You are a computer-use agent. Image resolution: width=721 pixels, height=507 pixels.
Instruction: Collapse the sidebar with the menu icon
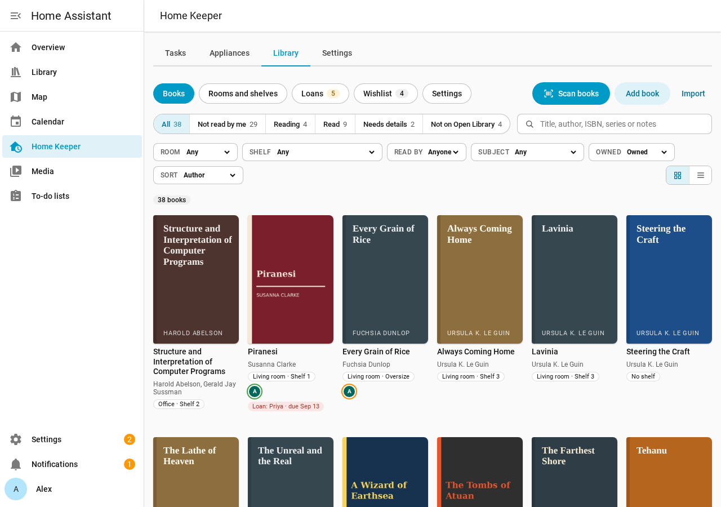[x=16, y=16]
